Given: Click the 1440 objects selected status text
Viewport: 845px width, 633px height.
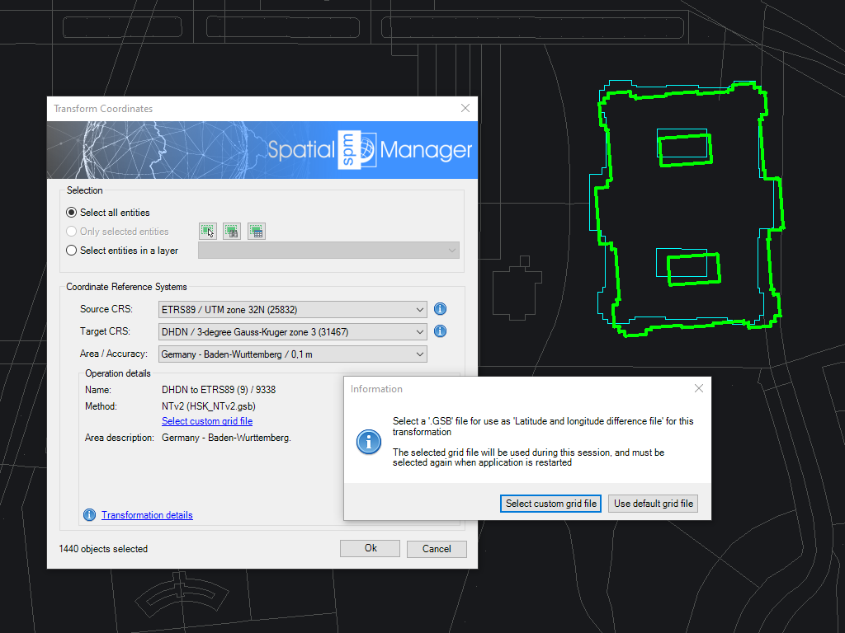Looking at the screenshot, I should [x=103, y=549].
